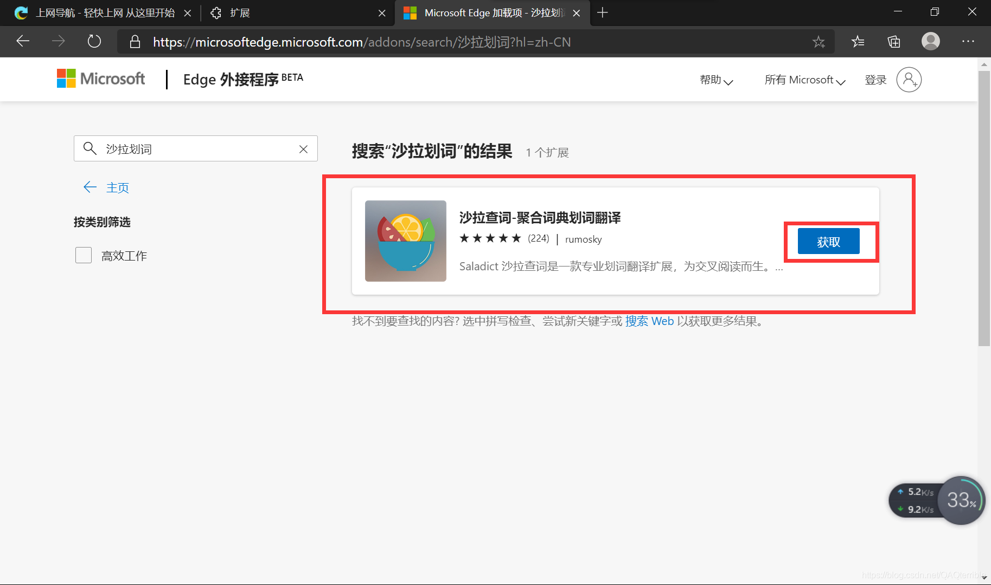Click the scrollbar up arrow
Image resolution: width=991 pixels, height=585 pixels.
coord(984,64)
